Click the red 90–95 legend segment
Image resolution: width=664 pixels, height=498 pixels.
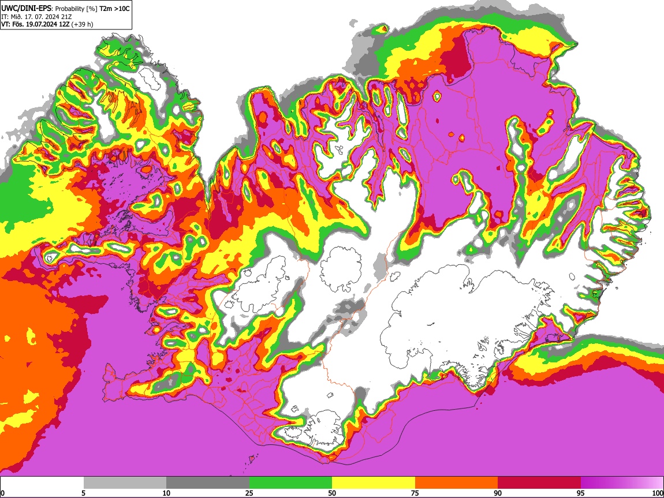539,482
